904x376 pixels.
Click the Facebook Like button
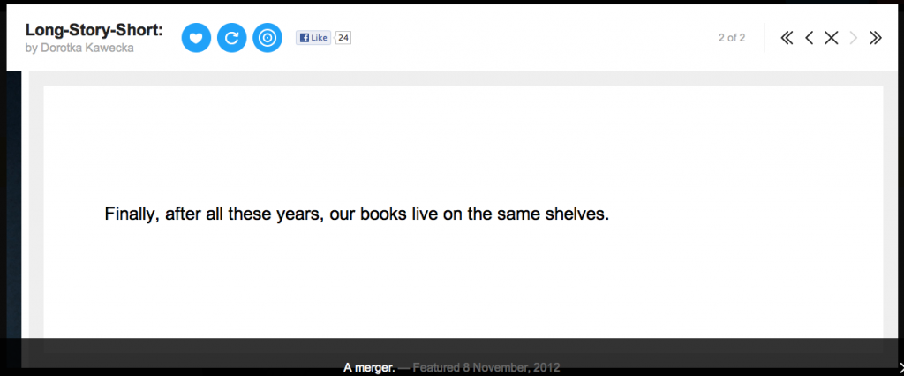pos(313,38)
